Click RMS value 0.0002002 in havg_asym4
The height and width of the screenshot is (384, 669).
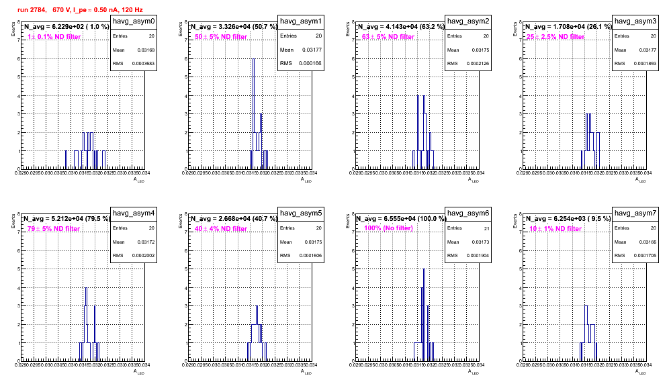pos(143,256)
